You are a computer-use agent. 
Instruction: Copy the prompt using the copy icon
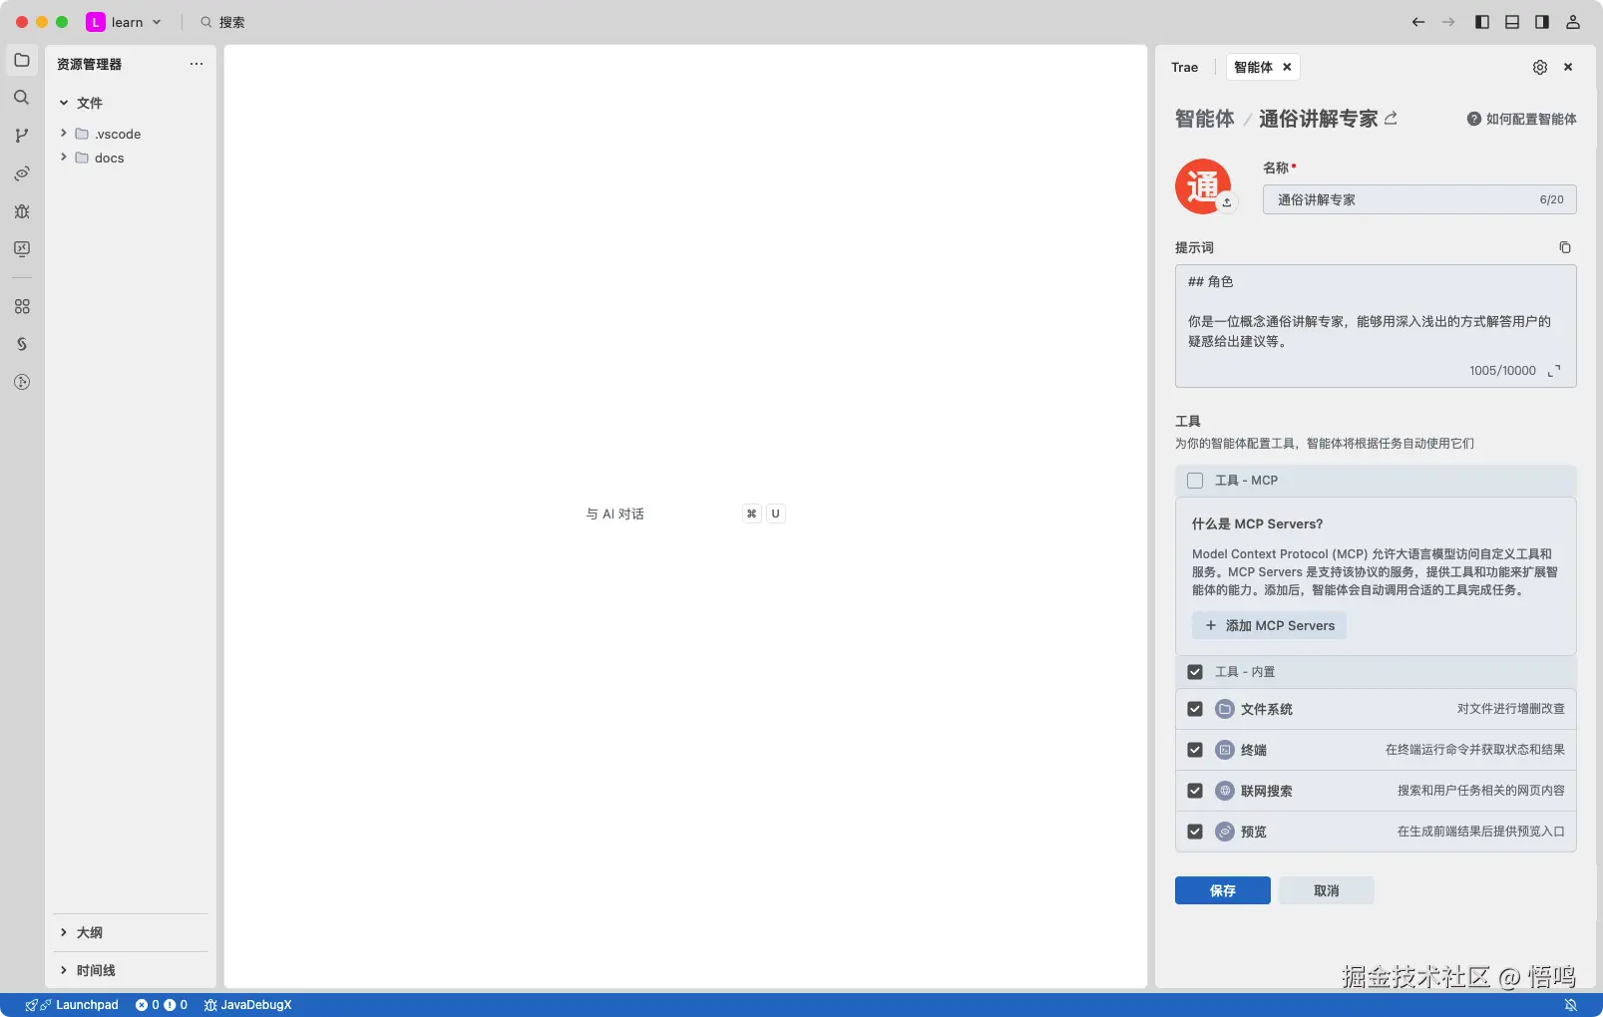(1564, 247)
